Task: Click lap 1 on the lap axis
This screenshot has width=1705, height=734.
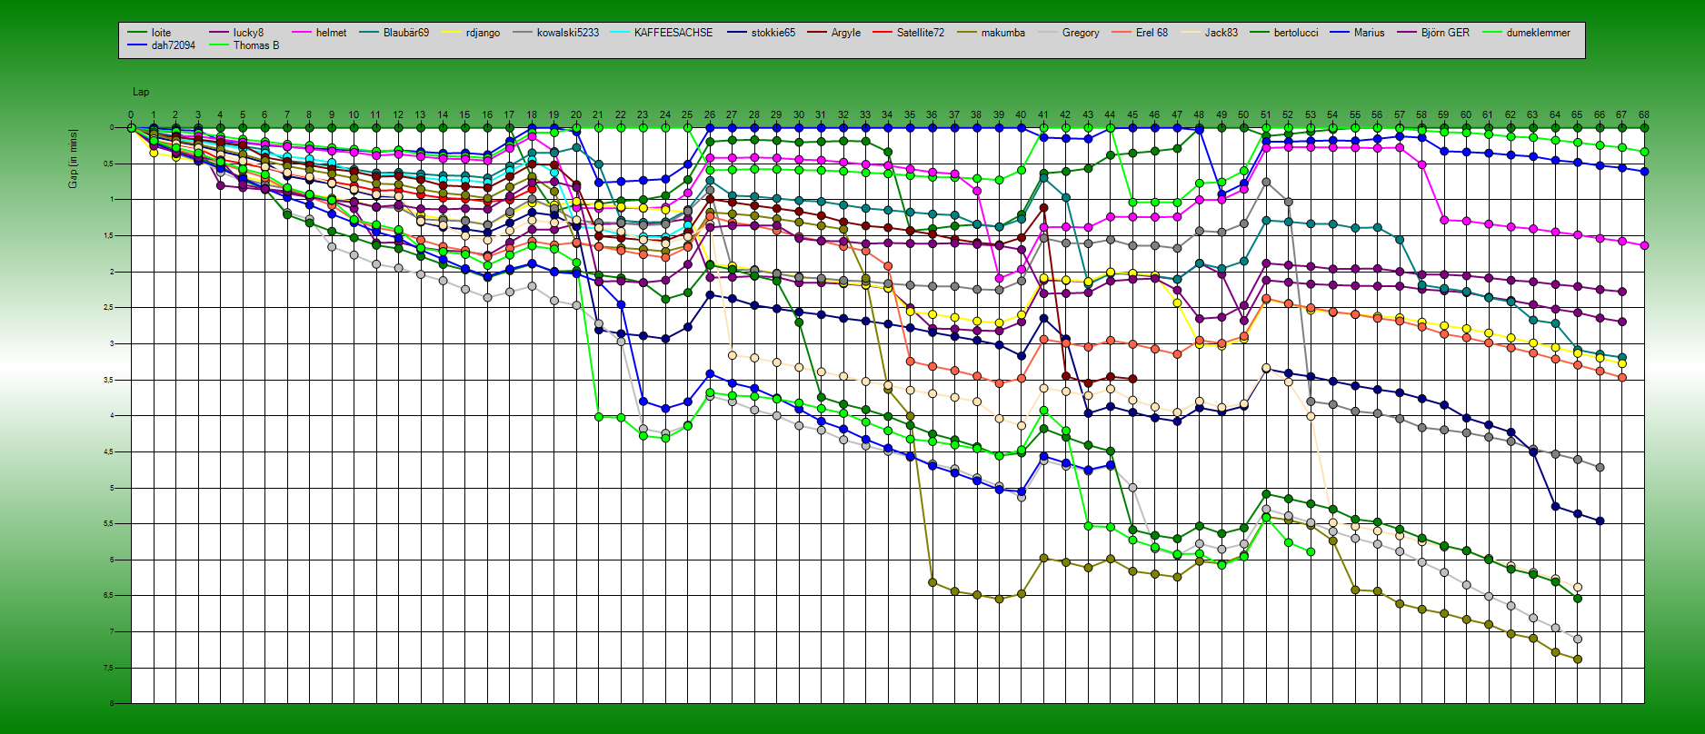Action: (154, 115)
